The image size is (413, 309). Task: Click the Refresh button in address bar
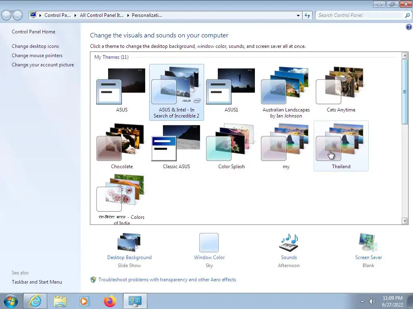pos(307,16)
